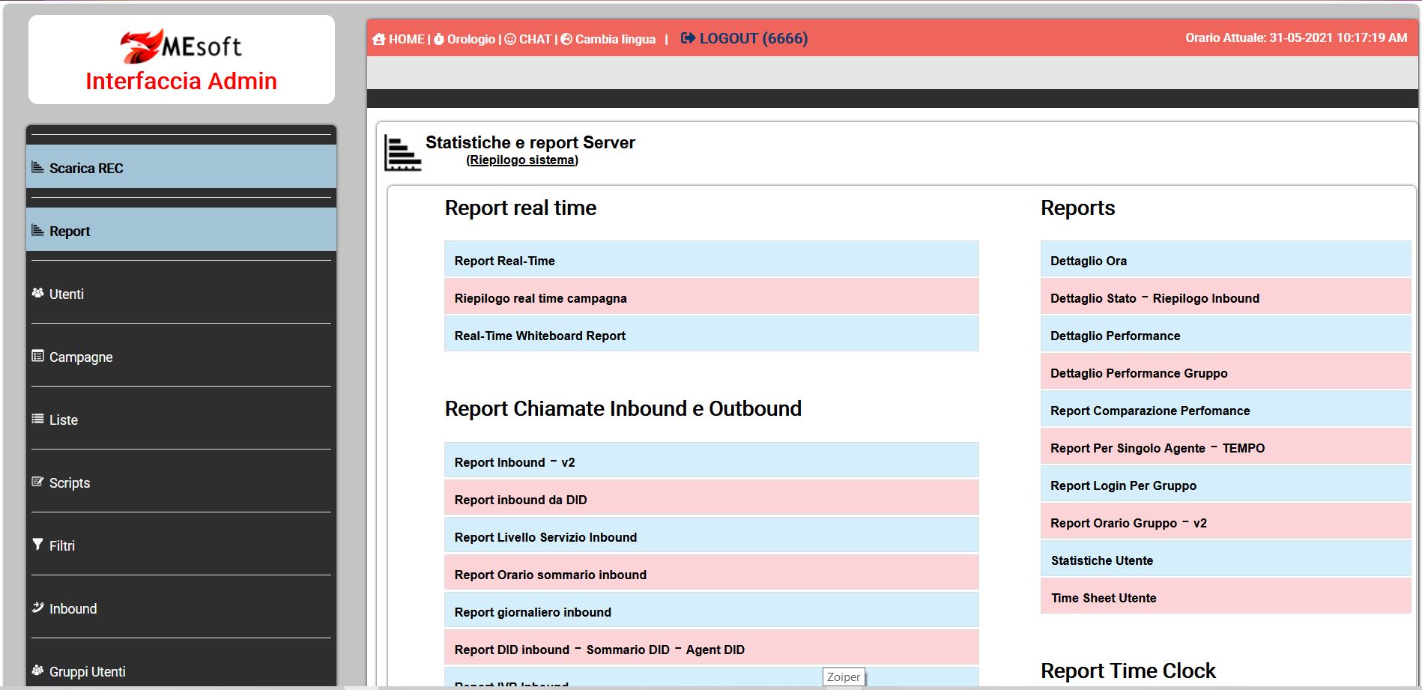Click the Filtri funnel icon
The width and height of the screenshot is (1422, 690).
coord(37,545)
